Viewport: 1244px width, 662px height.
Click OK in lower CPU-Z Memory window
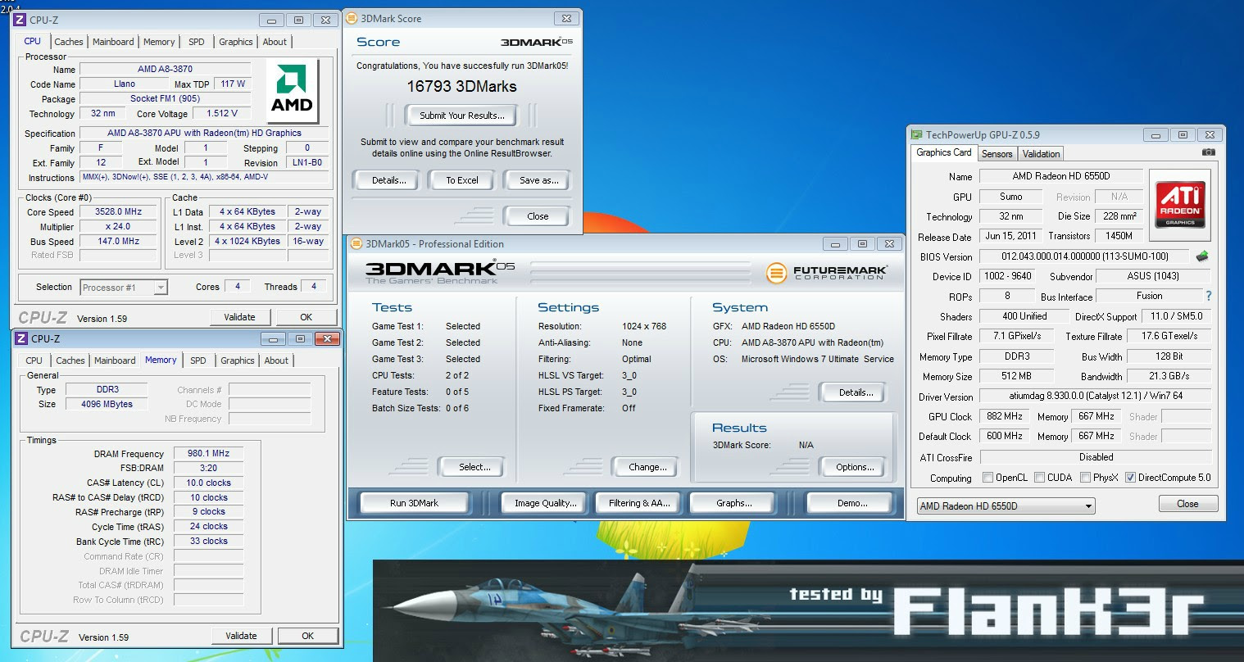point(307,636)
